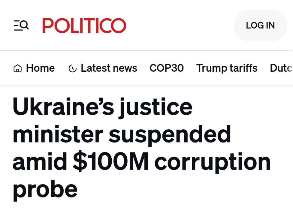Screen dimensions: 293x216
Task: Click the LOG IN button
Action: pyautogui.click(x=260, y=25)
